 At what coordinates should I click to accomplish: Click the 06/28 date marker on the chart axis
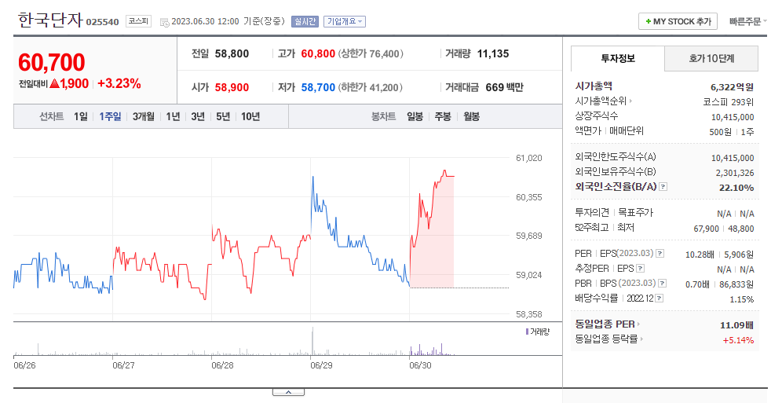(222, 365)
